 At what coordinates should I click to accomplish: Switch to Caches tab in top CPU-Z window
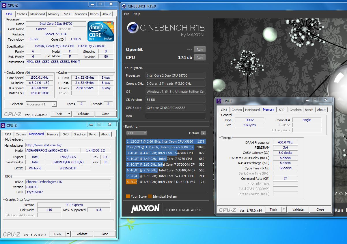point(22,14)
